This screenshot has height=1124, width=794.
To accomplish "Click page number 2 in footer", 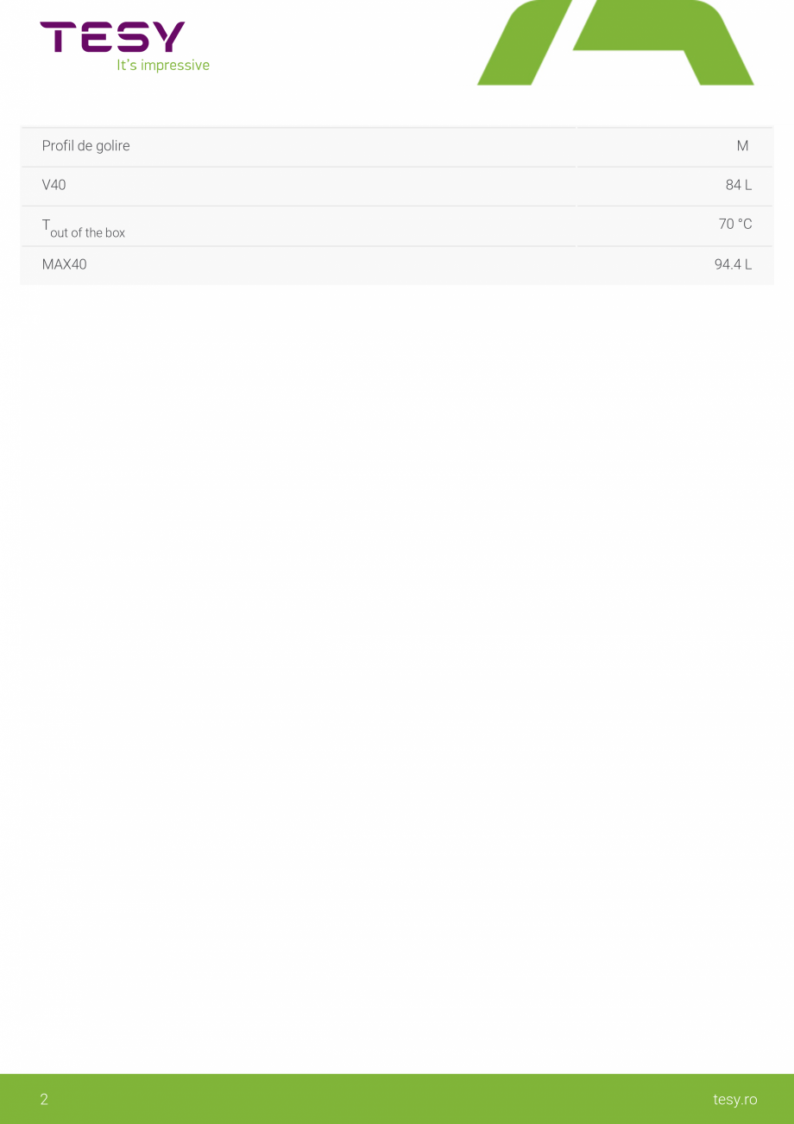I will tap(44, 1099).
